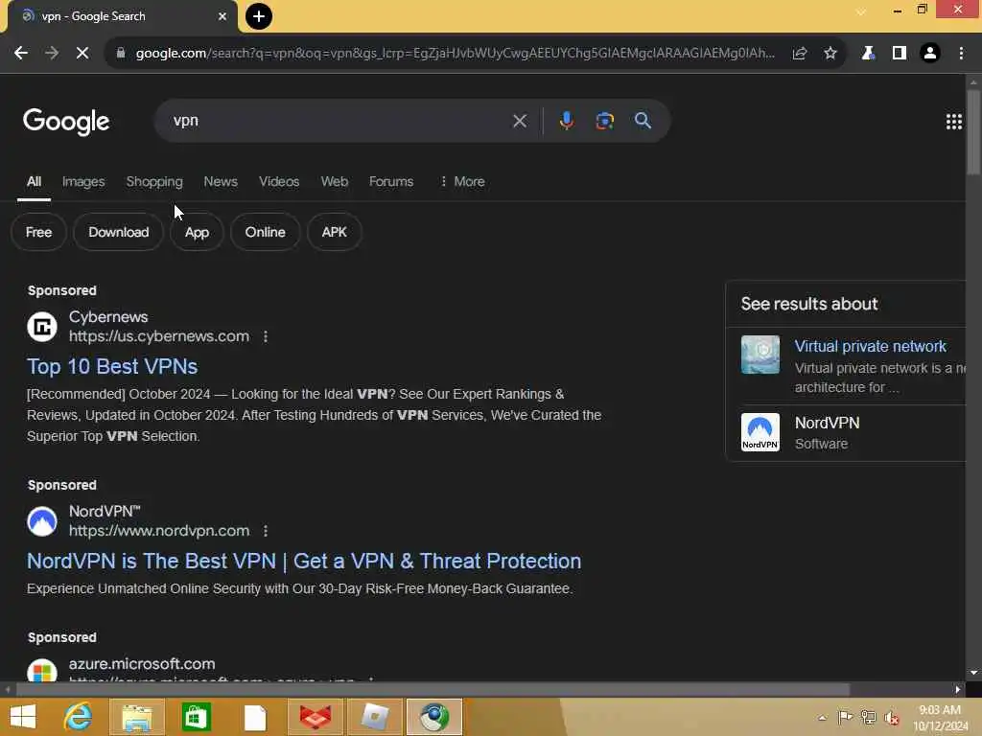Click the NordVPN logo thumbnail
The height and width of the screenshot is (736, 982).
click(760, 432)
